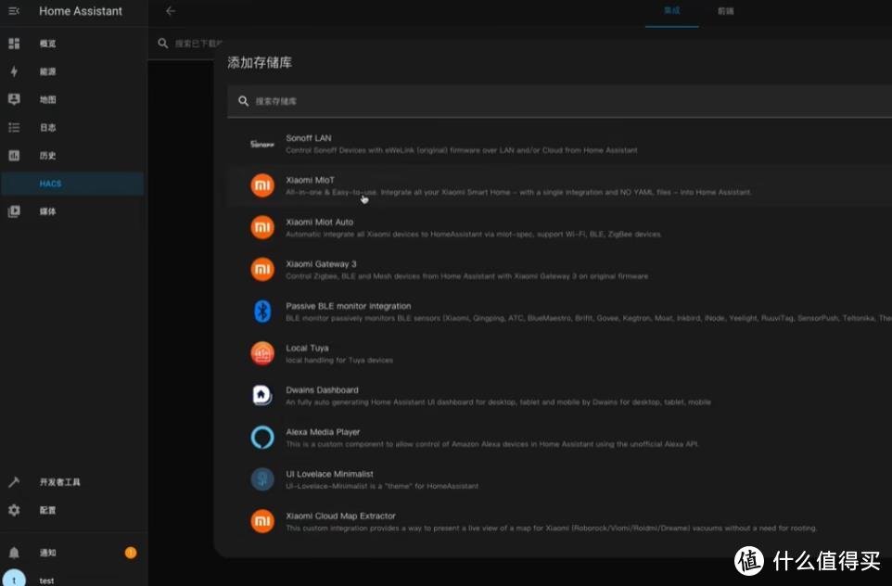Switch to the 前端 frontend tab
Viewport: 892px width, 586px height.
click(x=725, y=11)
